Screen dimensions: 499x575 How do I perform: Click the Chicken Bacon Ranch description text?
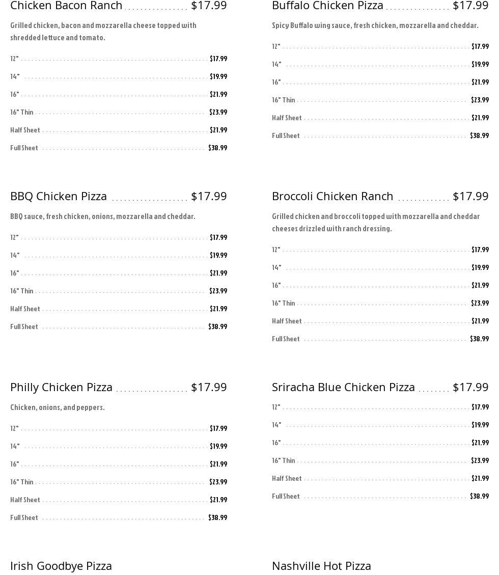tap(103, 31)
